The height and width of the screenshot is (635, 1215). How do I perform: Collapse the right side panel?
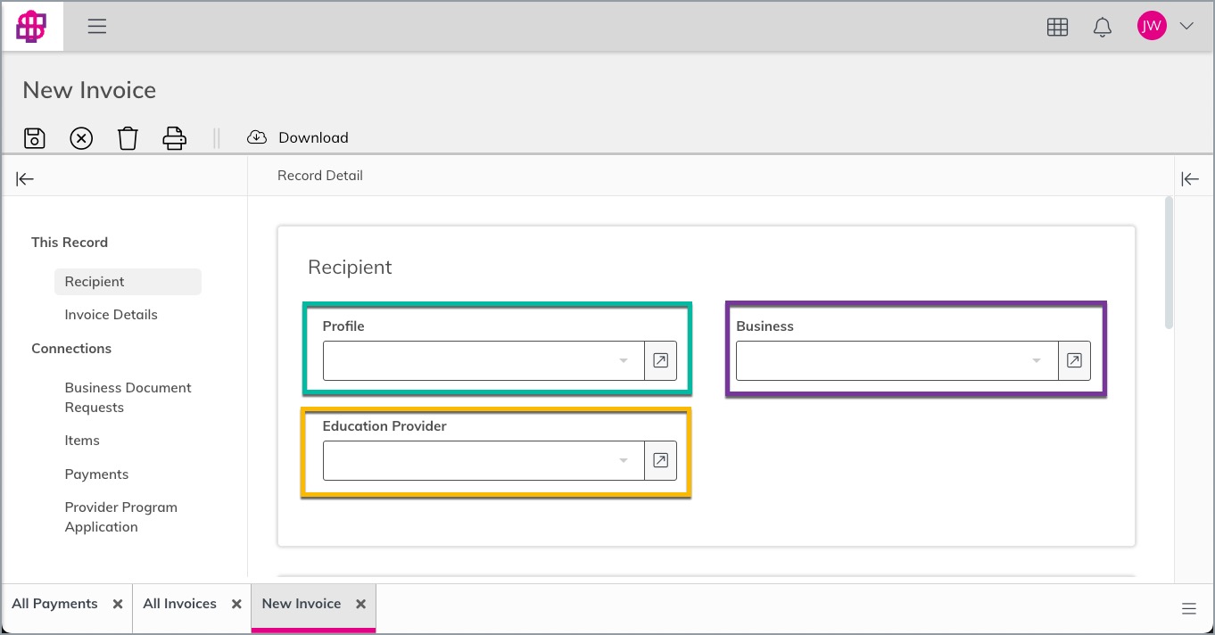tap(1190, 179)
